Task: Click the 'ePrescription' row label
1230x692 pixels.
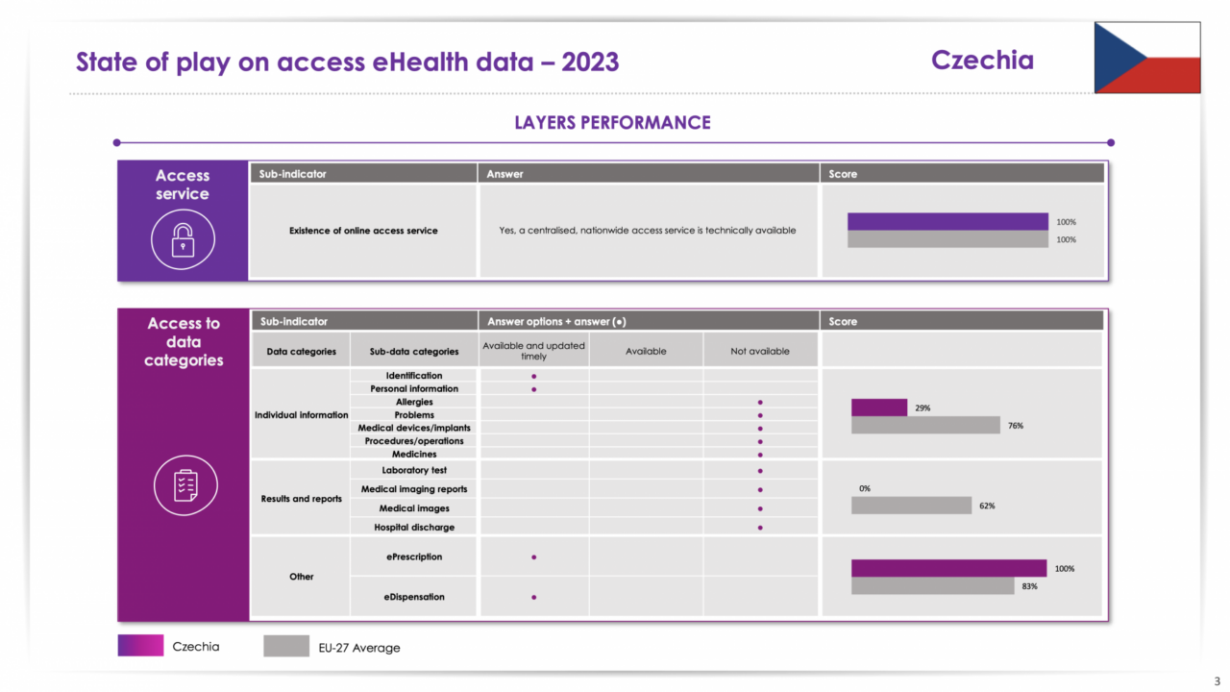Action: pos(414,557)
